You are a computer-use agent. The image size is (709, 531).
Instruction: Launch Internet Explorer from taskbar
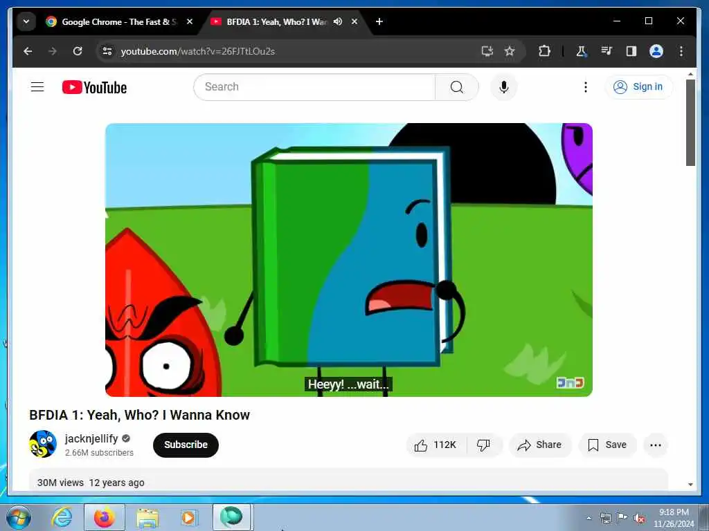coord(62,517)
